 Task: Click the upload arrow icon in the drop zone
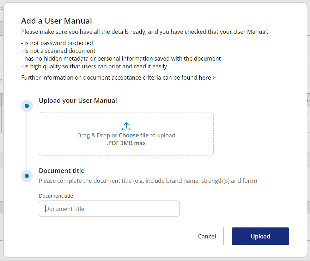pyautogui.click(x=126, y=126)
